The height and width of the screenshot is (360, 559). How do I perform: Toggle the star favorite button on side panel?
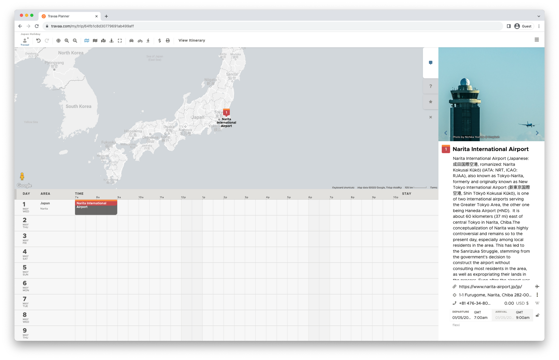tap(430, 102)
